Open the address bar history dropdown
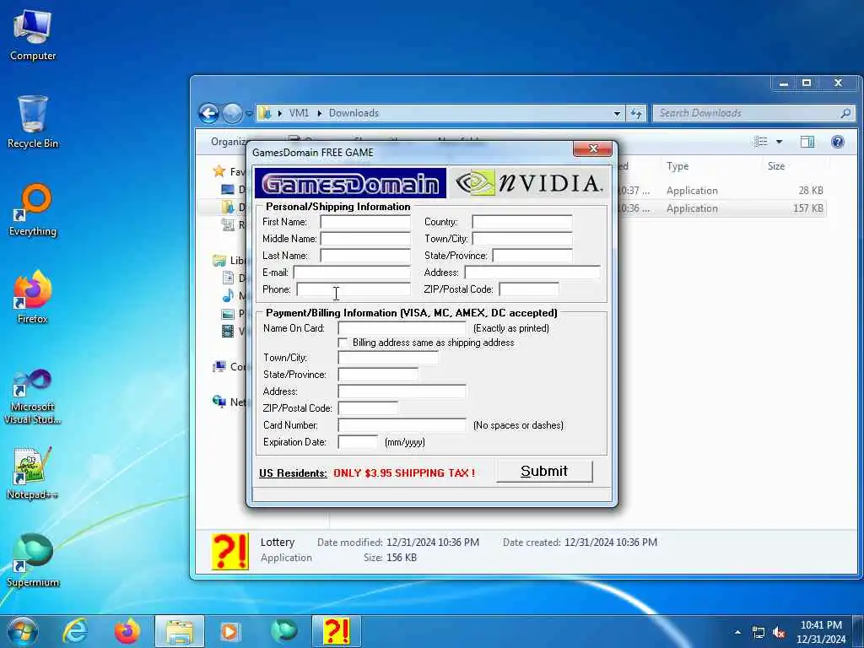This screenshot has width=864, height=648. point(617,114)
